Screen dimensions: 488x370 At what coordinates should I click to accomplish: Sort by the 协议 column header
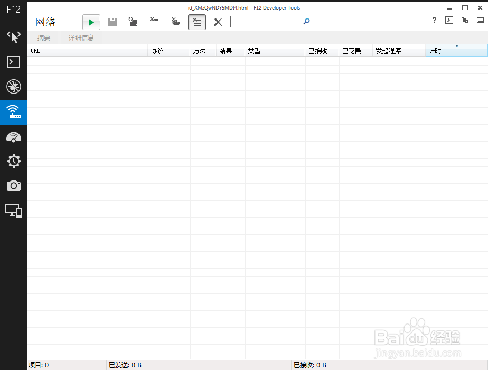click(x=169, y=51)
